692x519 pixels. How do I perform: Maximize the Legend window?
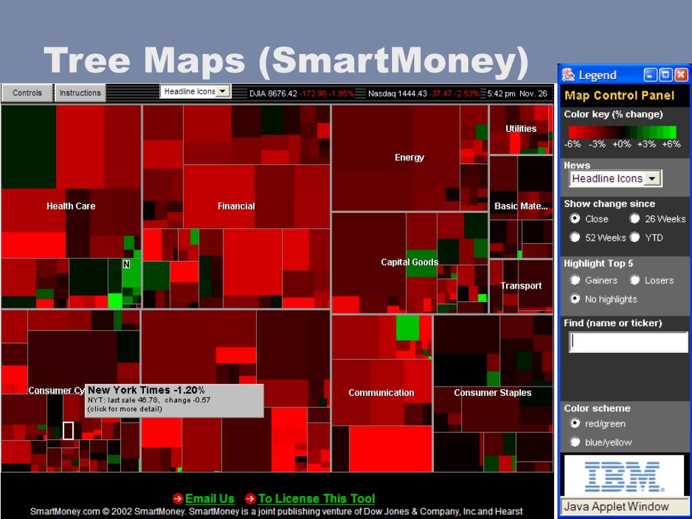click(x=666, y=74)
